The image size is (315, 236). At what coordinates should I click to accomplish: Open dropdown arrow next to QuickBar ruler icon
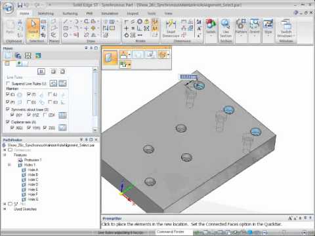tap(129, 54)
